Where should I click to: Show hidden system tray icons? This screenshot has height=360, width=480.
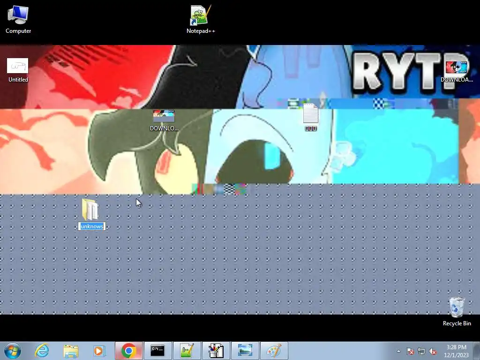[x=398, y=351]
